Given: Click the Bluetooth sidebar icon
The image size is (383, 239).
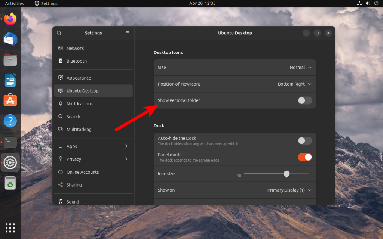Looking at the screenshot, I should click(61, 61).
